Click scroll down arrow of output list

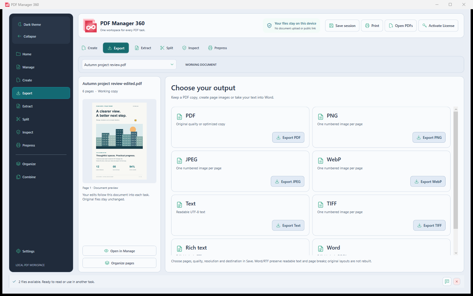456,253
